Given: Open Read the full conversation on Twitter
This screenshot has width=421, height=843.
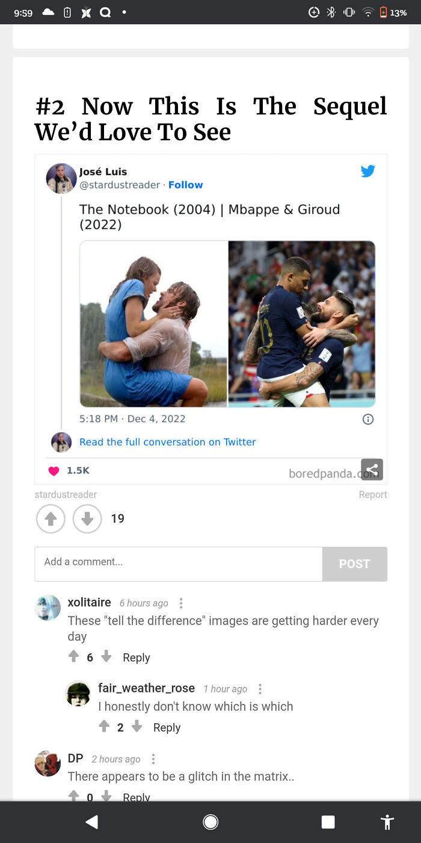Looking at the screenshot, I should coord(168,442).
